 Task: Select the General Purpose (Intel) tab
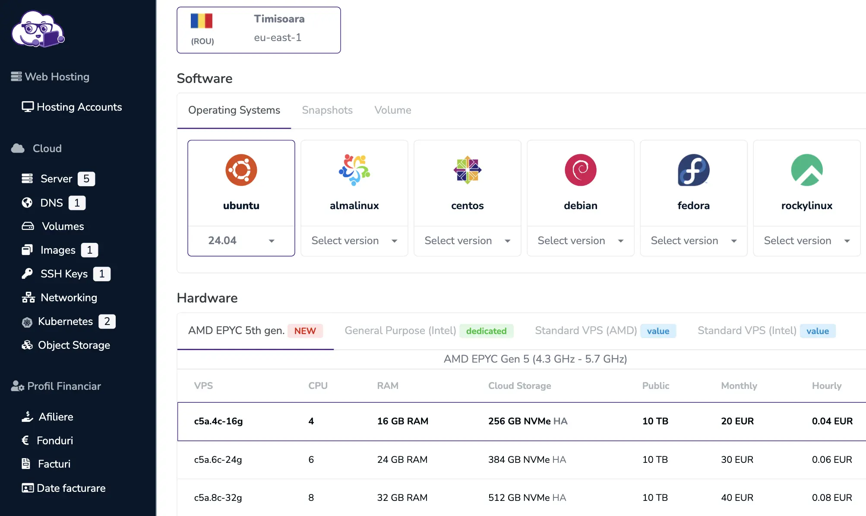[x=429, y=331]
